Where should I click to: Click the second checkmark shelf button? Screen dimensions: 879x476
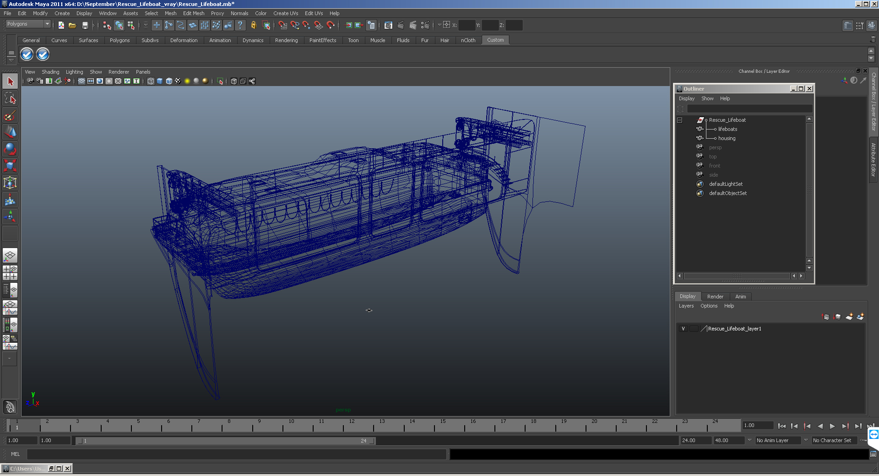pos(43,54)
